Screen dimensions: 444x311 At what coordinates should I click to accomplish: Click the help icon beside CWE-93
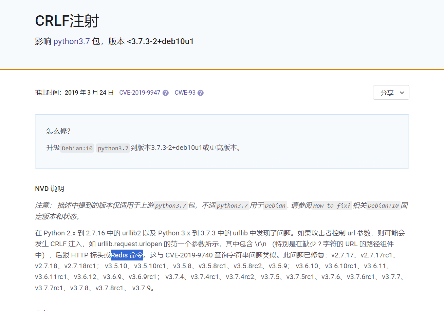pos(200,92)
